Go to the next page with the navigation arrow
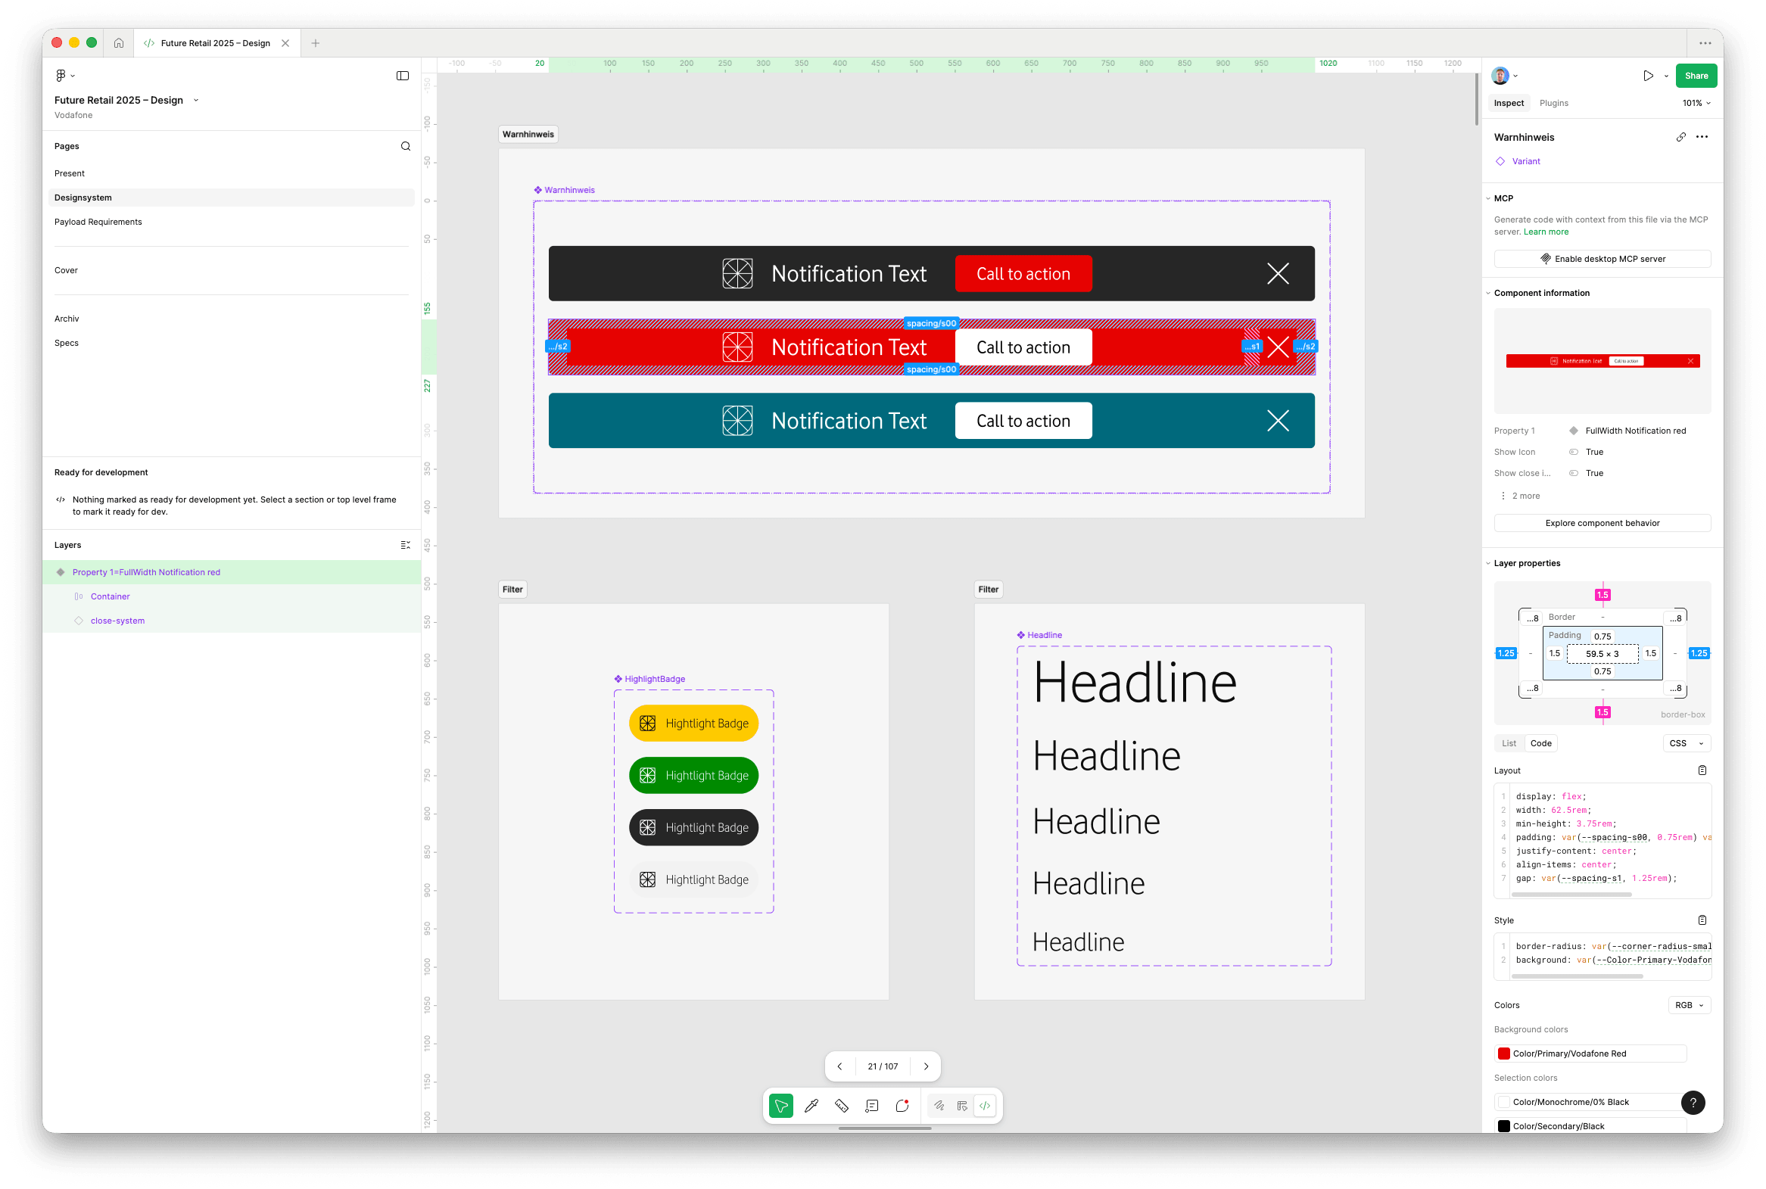 click(x=925, y=1066)
